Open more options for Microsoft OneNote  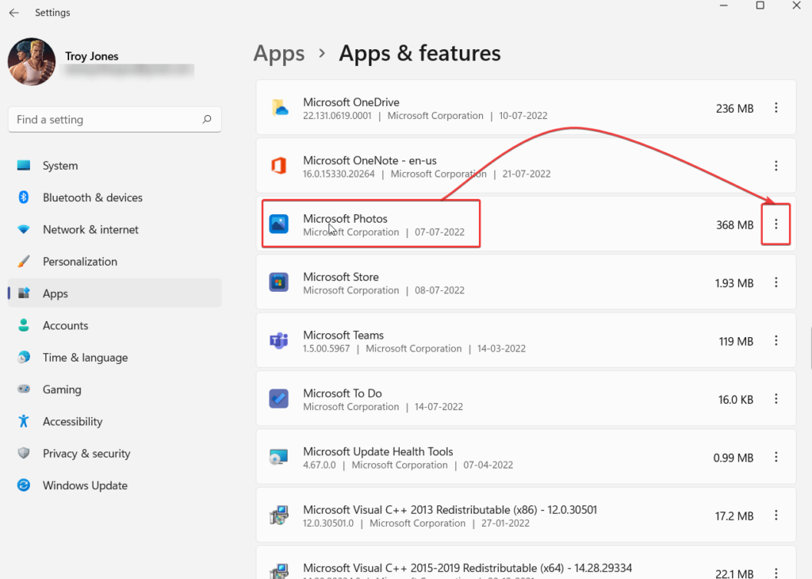[776, 166]
